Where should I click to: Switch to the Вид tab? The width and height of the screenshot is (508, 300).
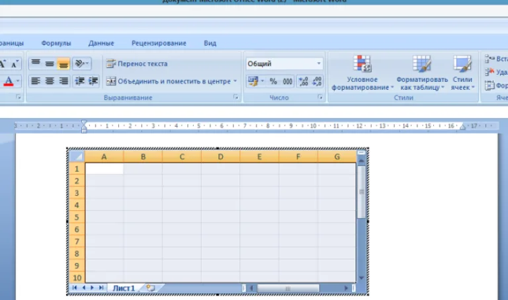210,43
